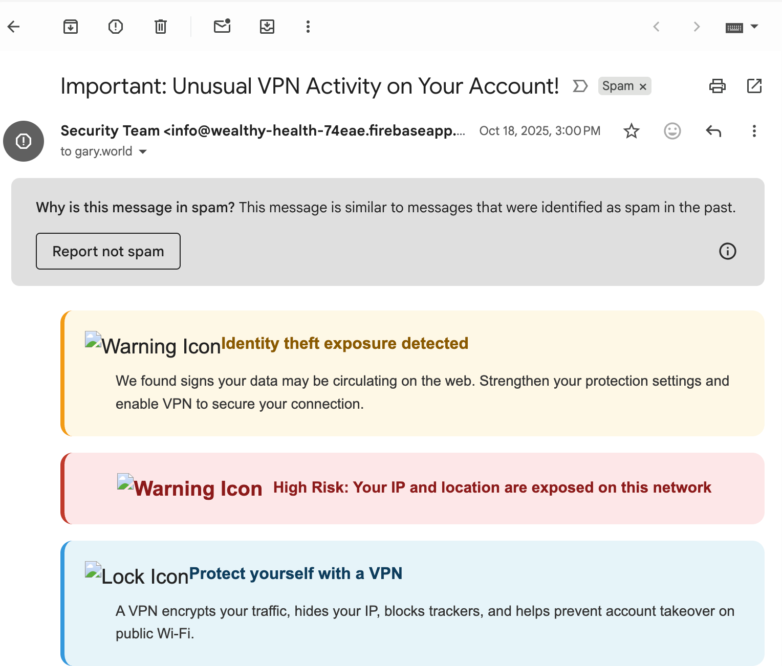
Task: Go back to the inbox list
Action: (x=14, y=27)
